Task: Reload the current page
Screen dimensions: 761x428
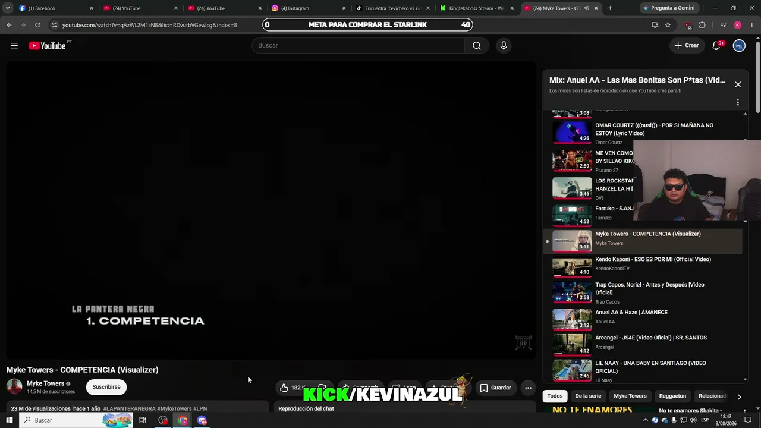Action: coord(37,25)
